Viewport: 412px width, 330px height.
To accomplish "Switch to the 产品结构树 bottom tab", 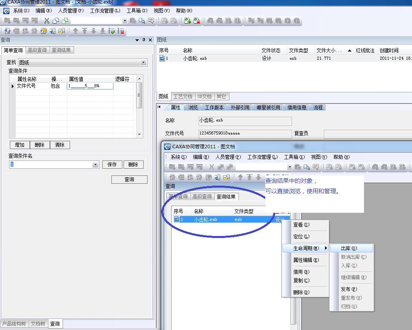I will [14, 324].
